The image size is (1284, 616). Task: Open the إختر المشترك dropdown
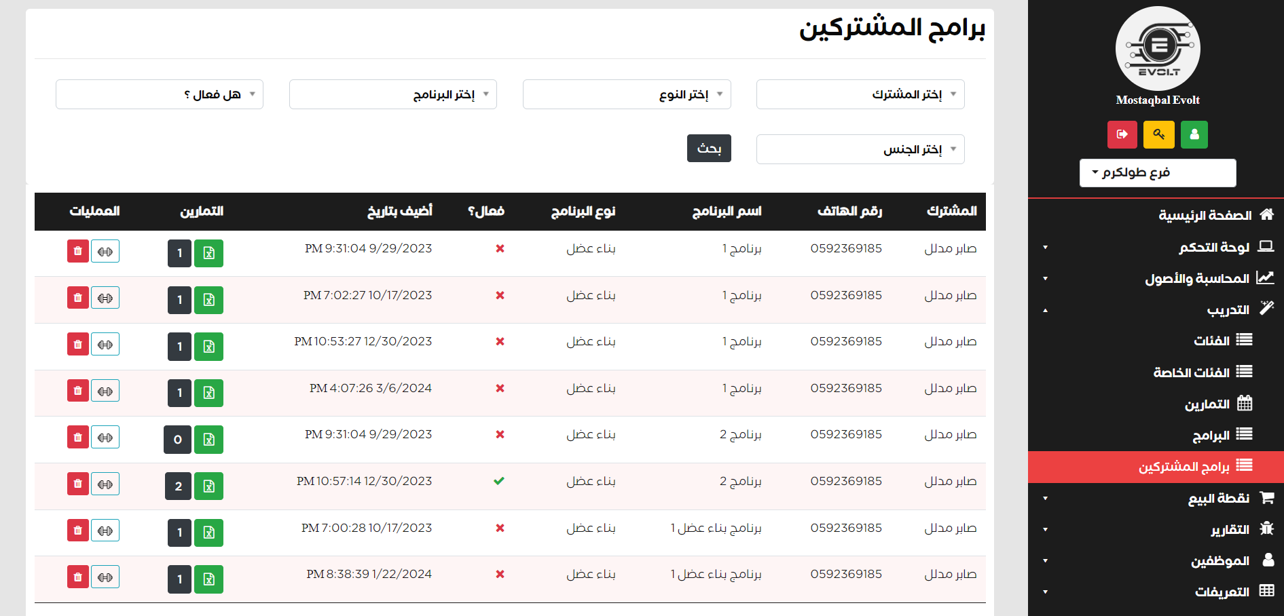[x=860, y=94]
